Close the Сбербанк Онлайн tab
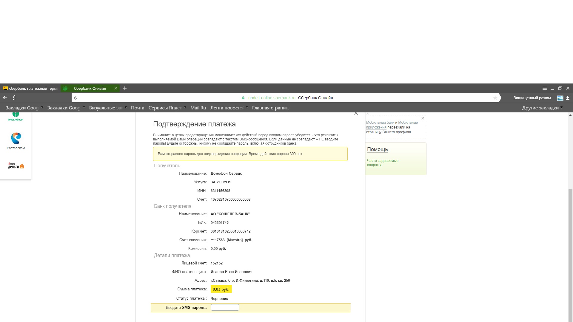The height and width of the screenshot is (322, 573). 116,88
